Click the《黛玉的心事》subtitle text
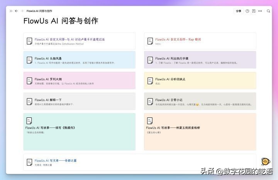This screenshot has height=180, width=278. click(x=154, y=132)
